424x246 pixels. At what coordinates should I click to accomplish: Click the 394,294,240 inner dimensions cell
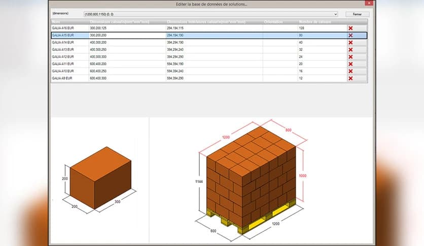pos(214,50)
